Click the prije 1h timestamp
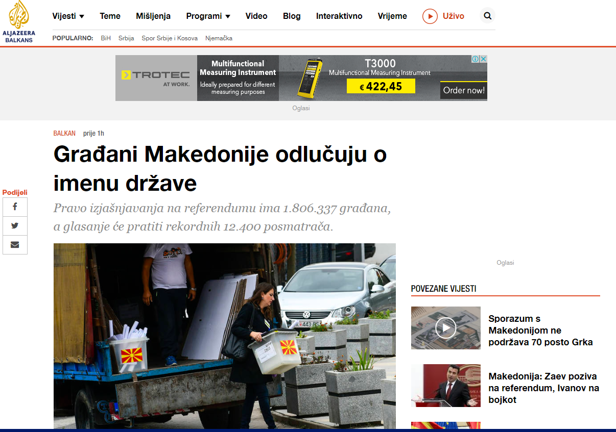The width and height of the screenshot is (616, 432). [93, 133]
